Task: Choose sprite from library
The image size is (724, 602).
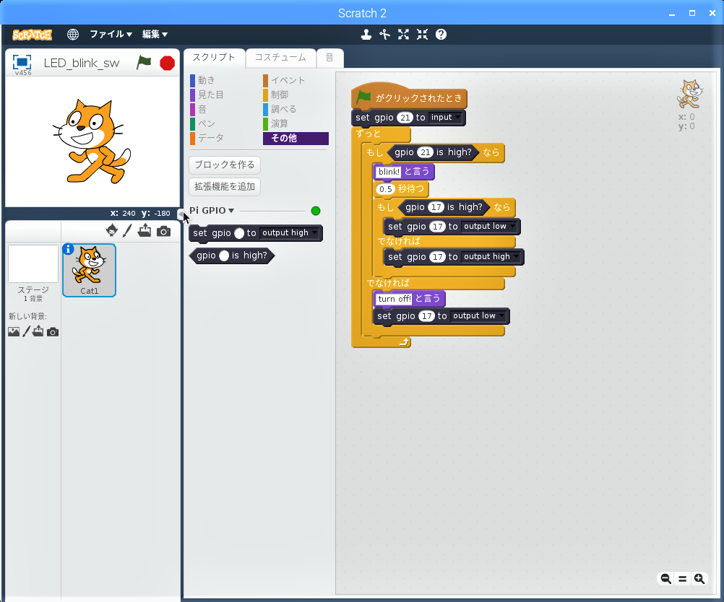Action: coord(112,230)
